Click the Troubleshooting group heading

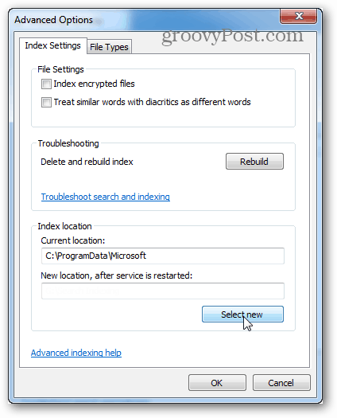pyautogui.click(x=68, y=143)
